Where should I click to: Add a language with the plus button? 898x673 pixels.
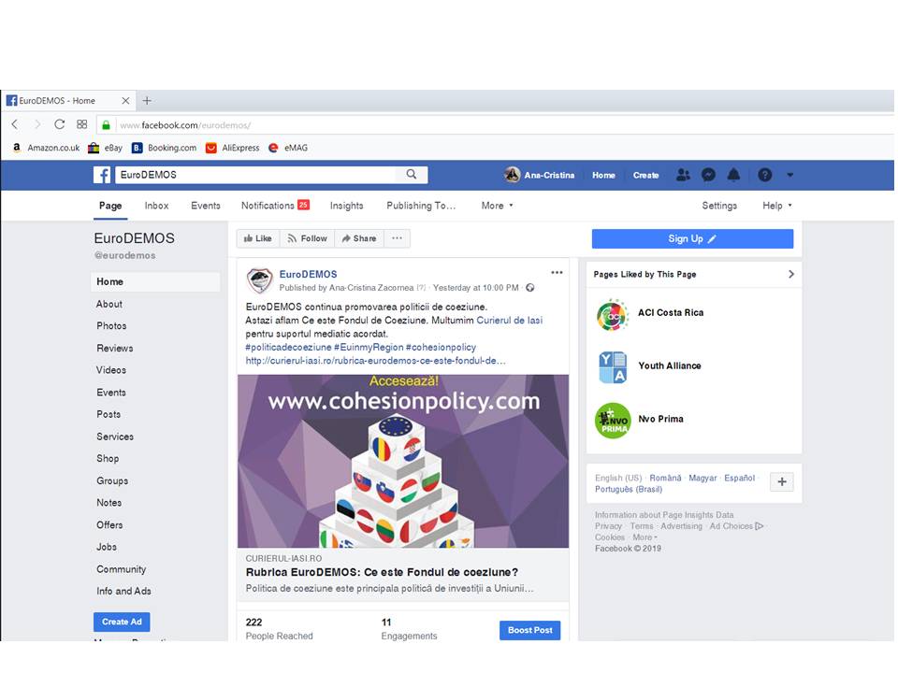[782, 482]
